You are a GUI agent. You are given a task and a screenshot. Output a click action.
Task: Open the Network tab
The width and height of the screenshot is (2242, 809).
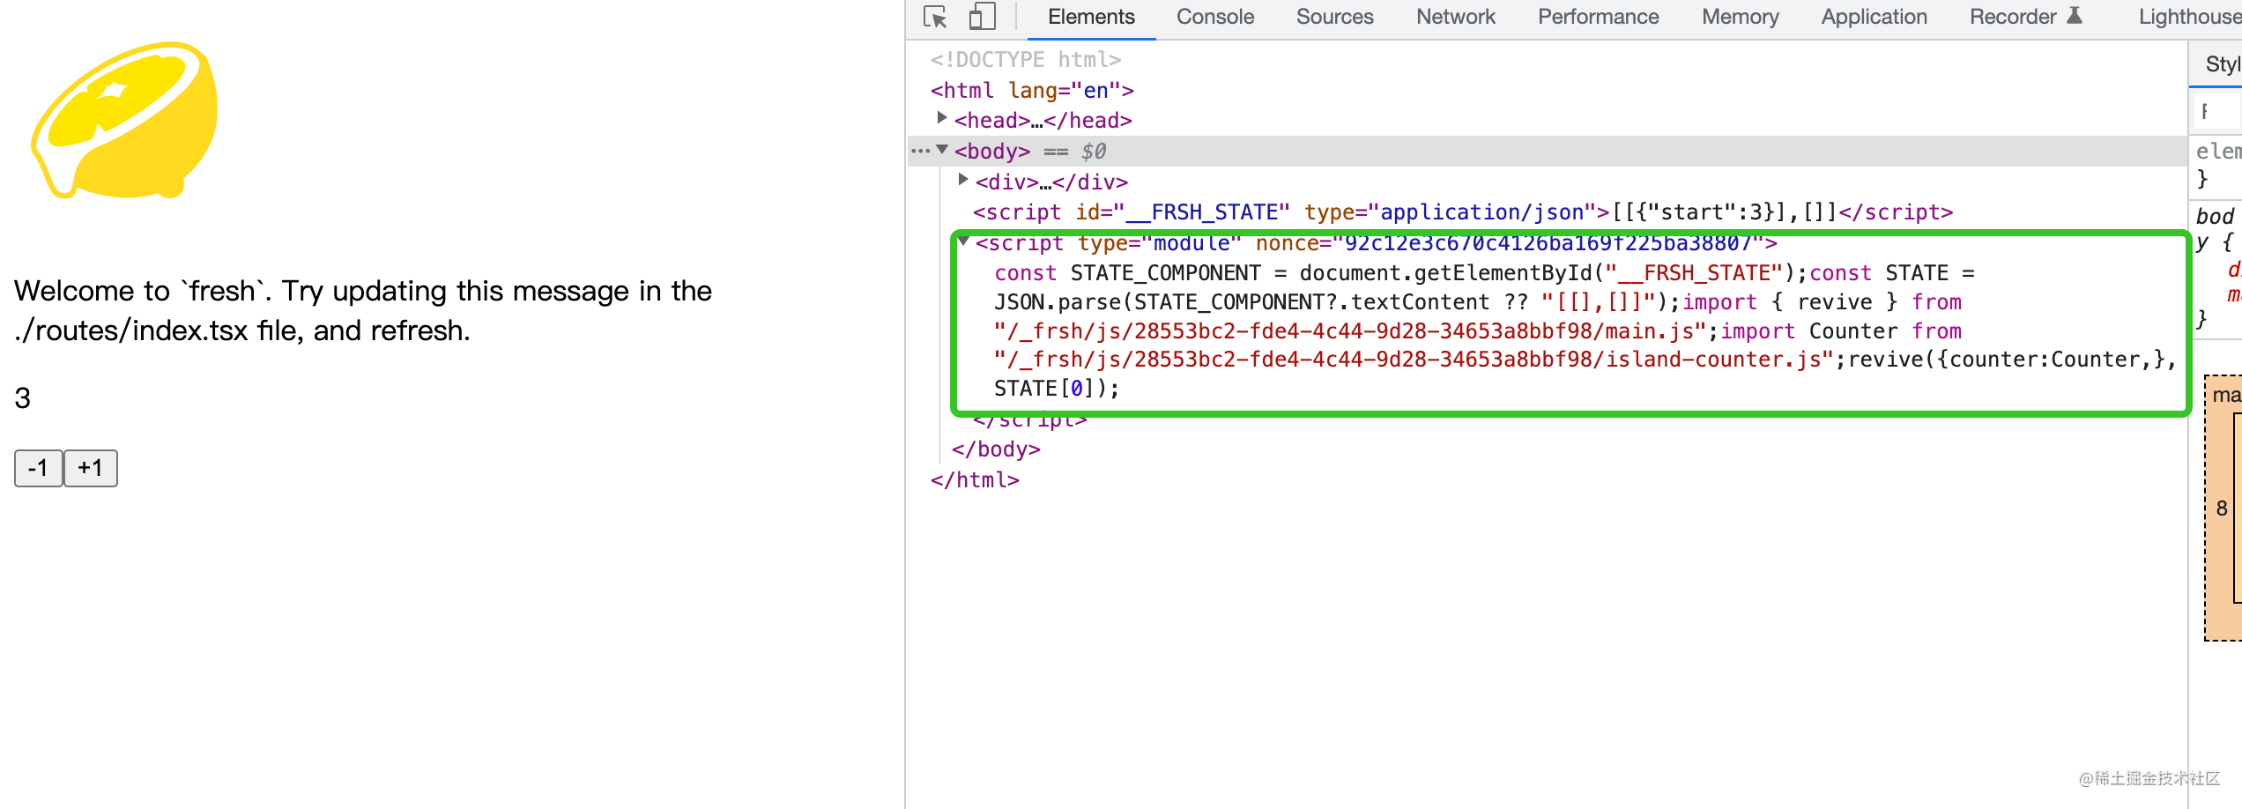1456,17
